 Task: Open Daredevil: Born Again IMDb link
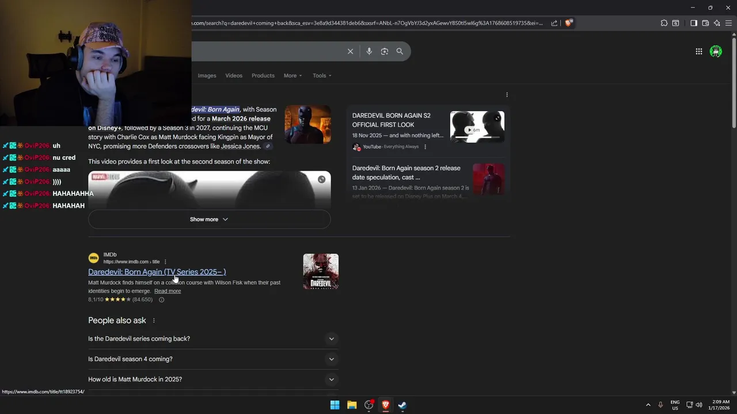157,272
